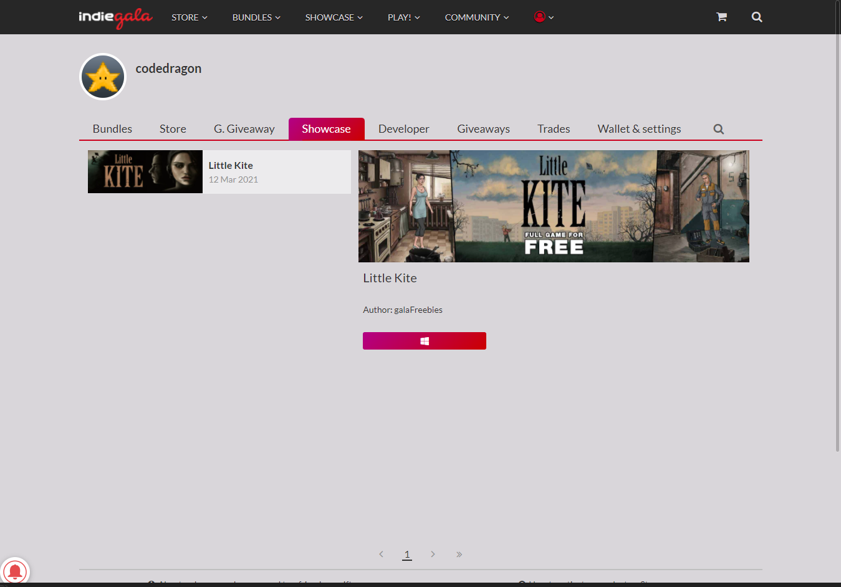Switch to the Bundles tab
Viewport: 841px width, 587px height.
tap(112, 129)
